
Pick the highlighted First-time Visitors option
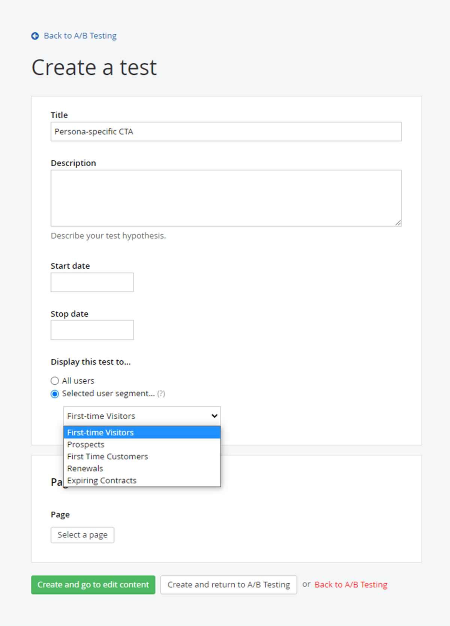[100, 432]
